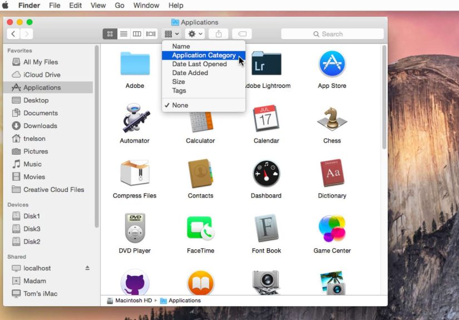Select the Compress Files app icon

tap(135, 173)
